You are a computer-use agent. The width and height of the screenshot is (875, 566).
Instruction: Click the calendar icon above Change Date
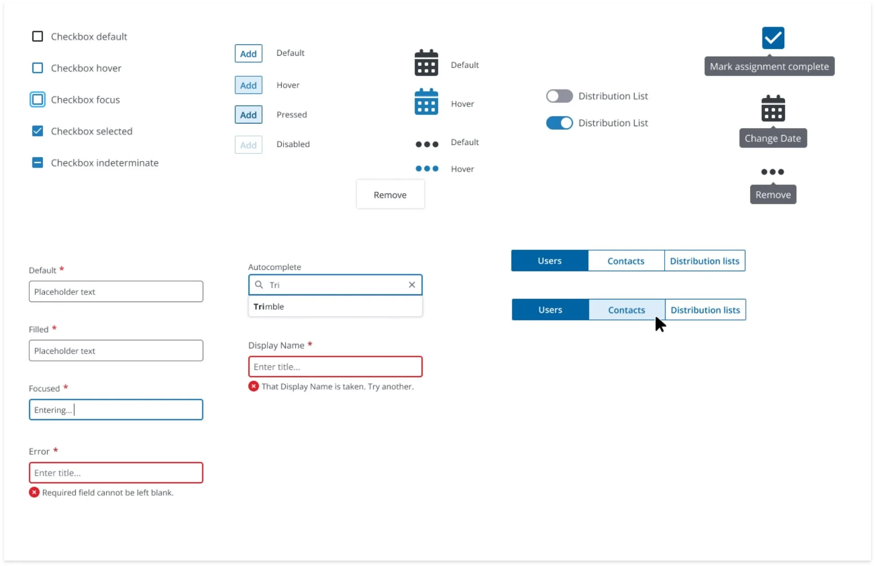pos(773,109)
